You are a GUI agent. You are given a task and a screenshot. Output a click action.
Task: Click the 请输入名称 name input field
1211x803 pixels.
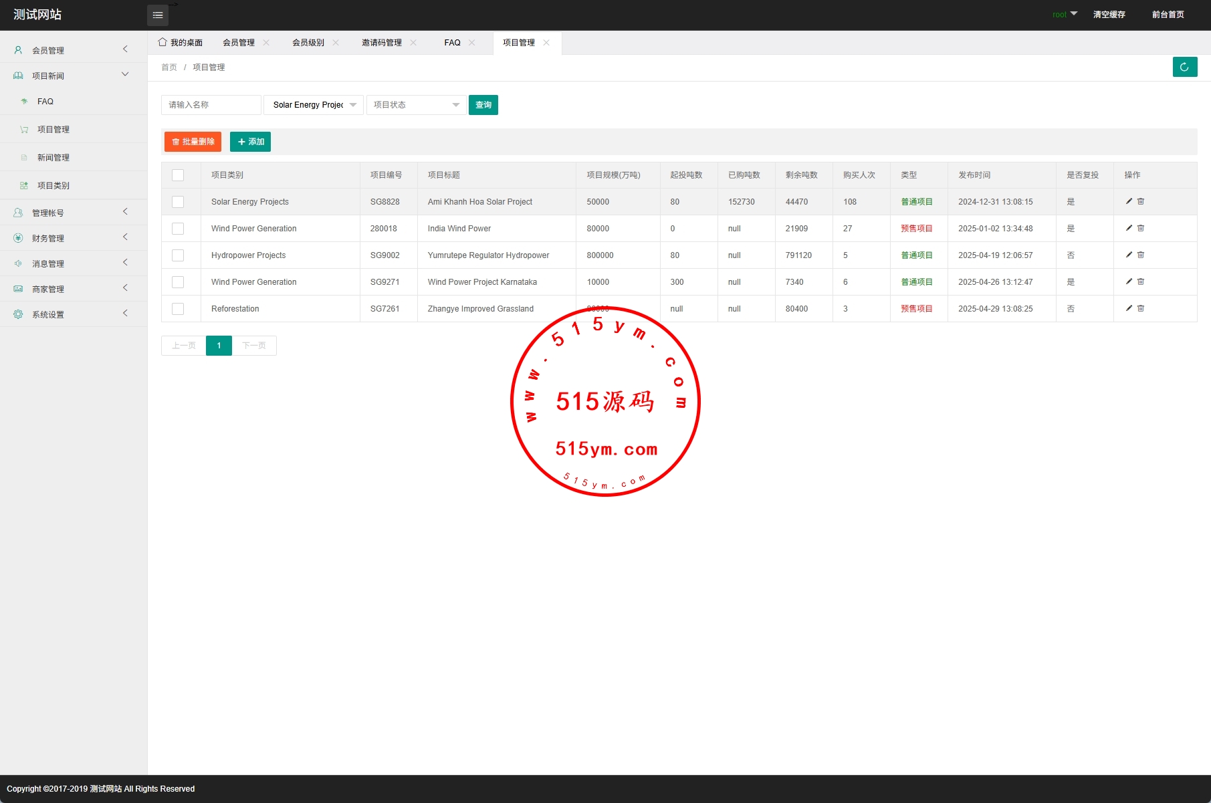(x=211, y=105)
